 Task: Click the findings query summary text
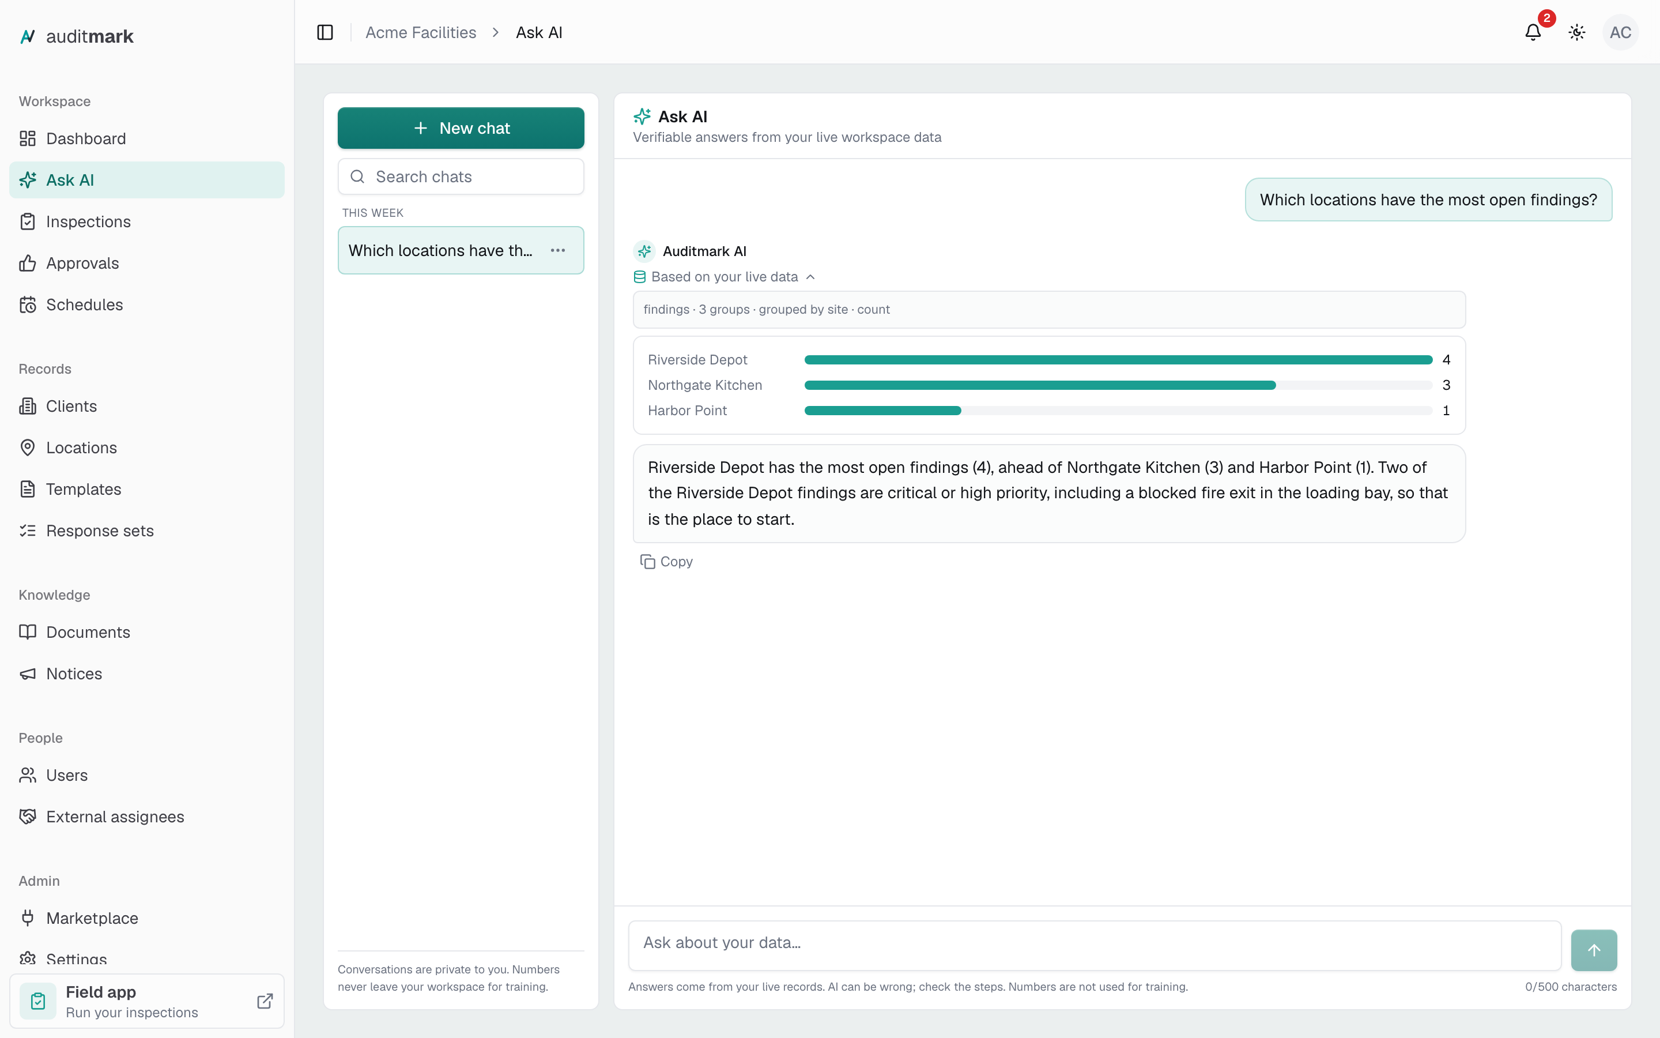point(766,310)
